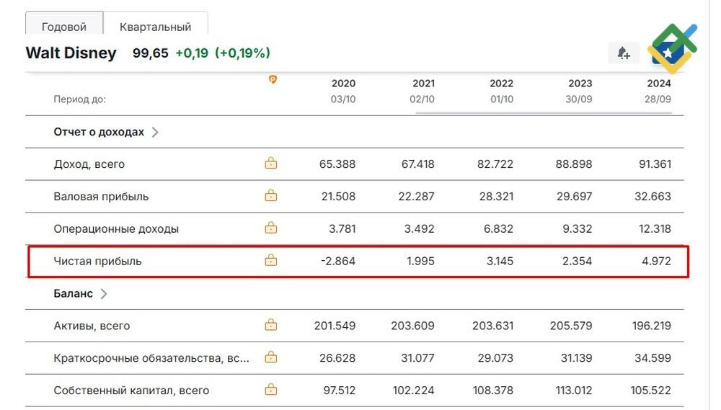
Task: Create alert with the bell plus icon
Action: pyautogui.click(x=624, y=53)
